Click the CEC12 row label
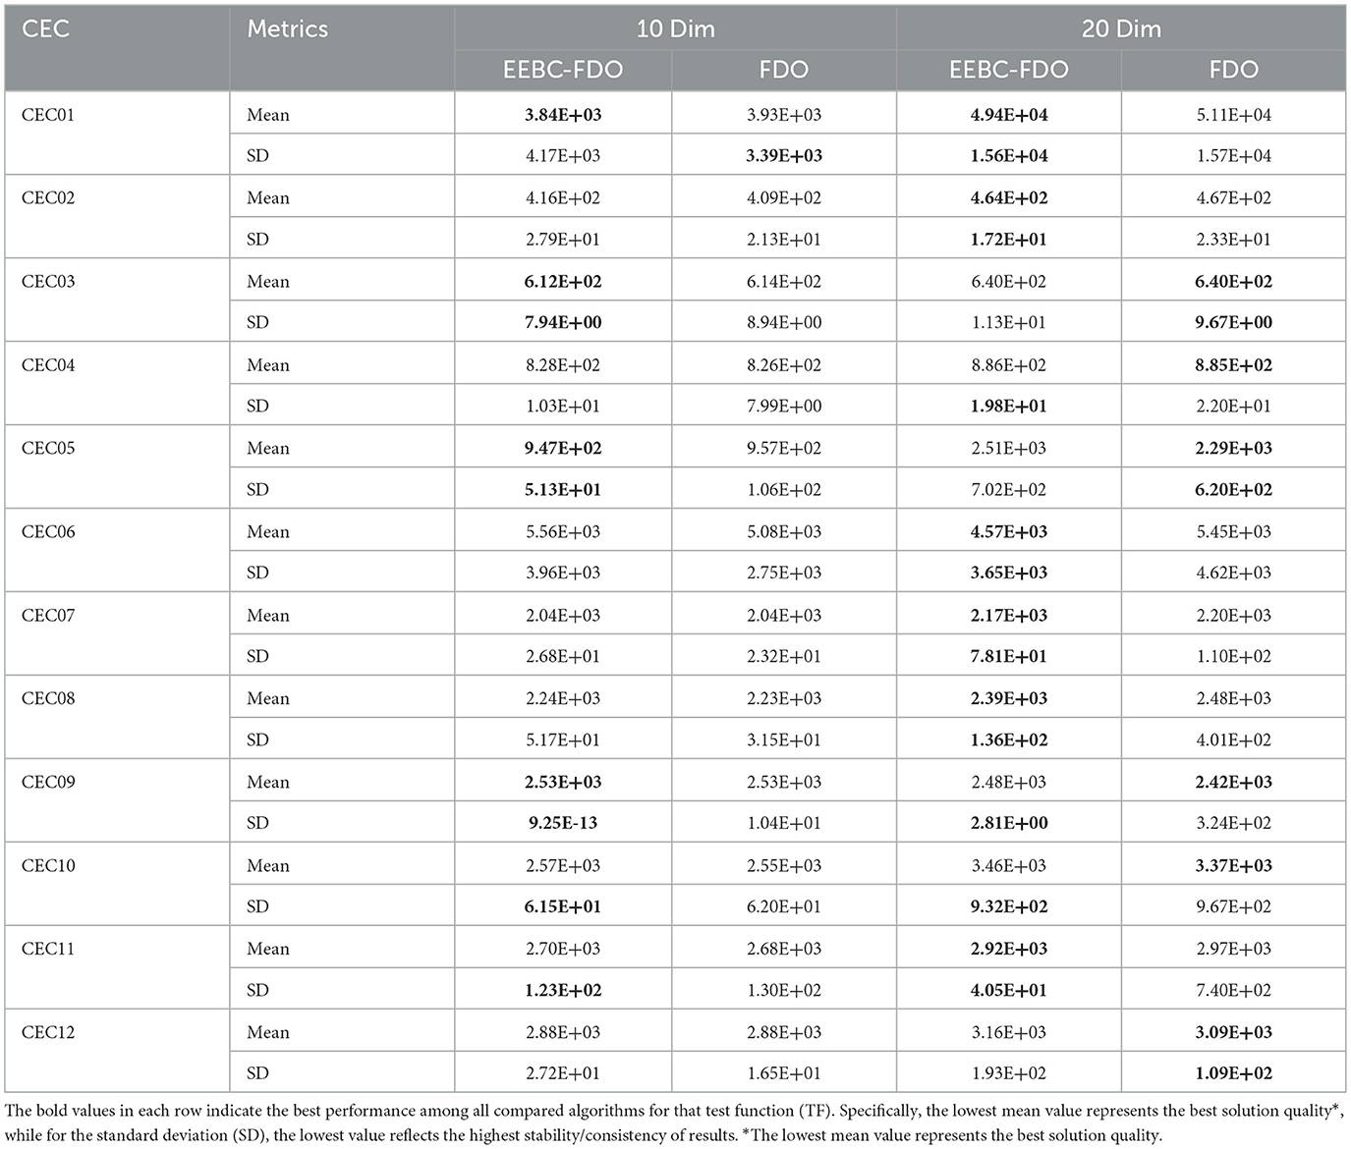The height and width of the screenshot is (1149, 1351). pos(48,1032)
